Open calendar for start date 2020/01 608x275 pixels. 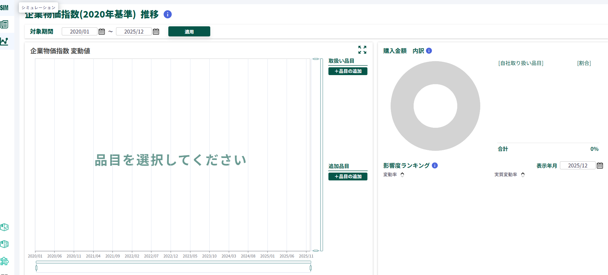(102, 32)
